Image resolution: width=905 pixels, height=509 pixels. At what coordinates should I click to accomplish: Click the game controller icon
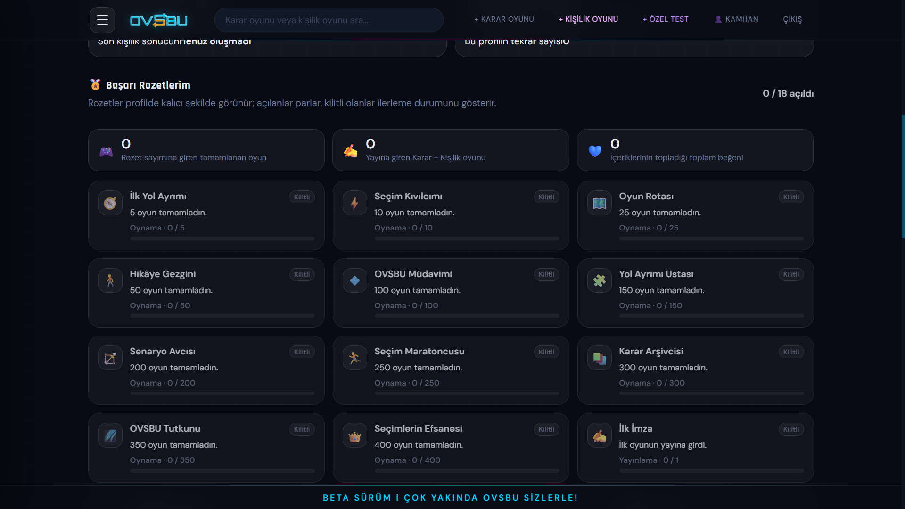[106, 152]
